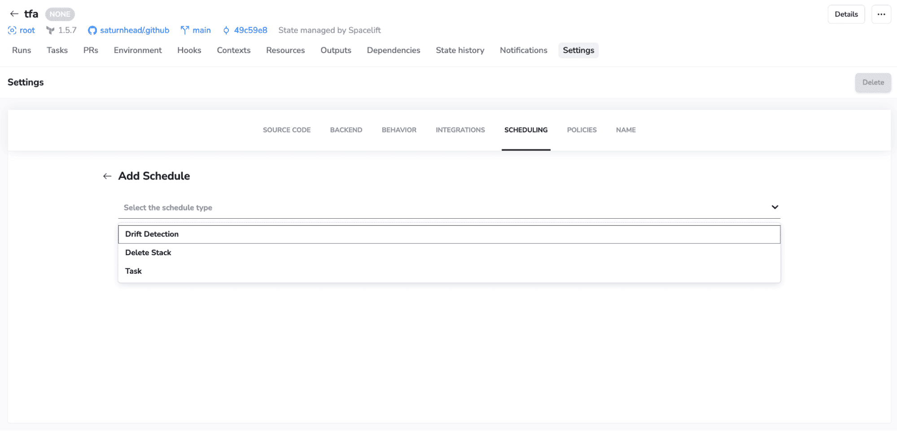
Task: Open the root space link
Action: click(27, 30)
